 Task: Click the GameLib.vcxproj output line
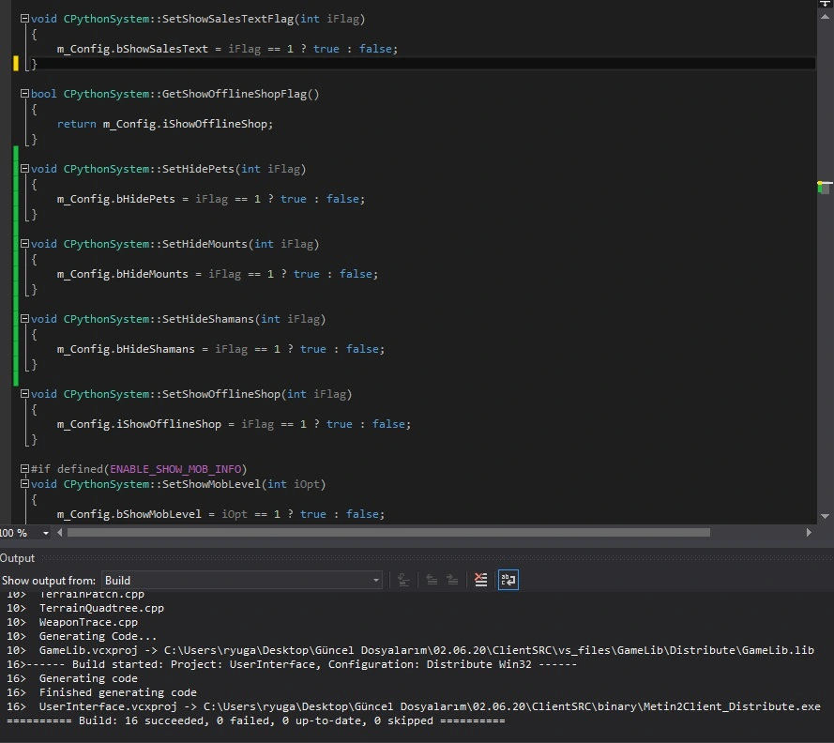point(410,650)
